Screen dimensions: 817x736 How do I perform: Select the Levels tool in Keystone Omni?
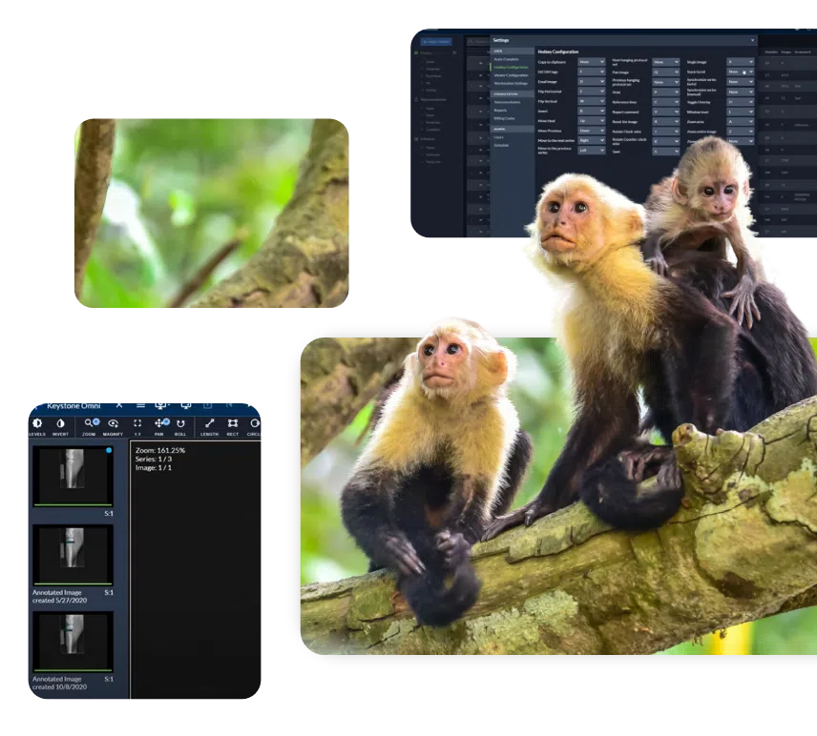37,425
